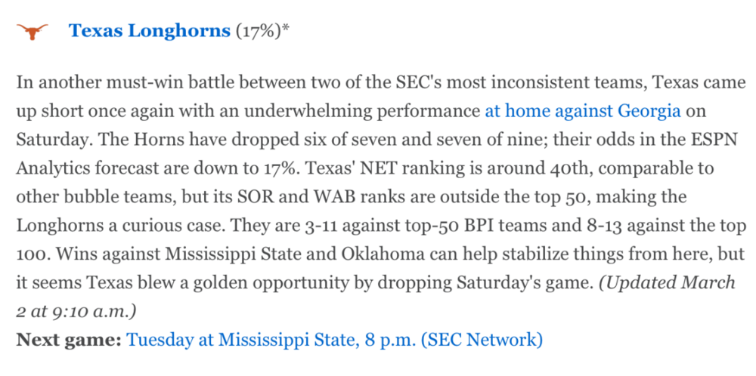Click the bold "Next game:" label
The height and width of the screenshot is (376, 756).
pos(69,340)
